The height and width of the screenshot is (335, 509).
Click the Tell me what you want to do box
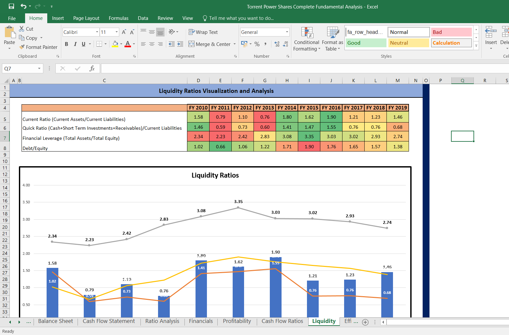[238, 18]
